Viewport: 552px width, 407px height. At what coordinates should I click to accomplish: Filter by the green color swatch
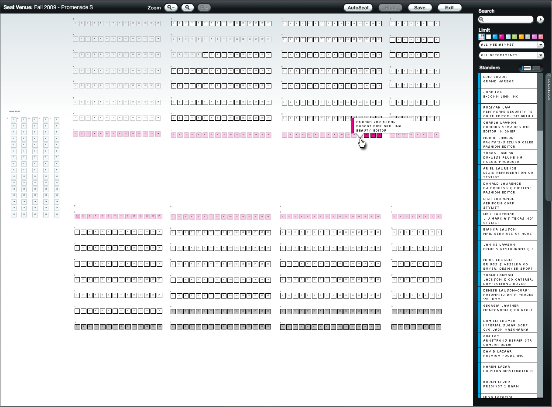pos(514,37)
